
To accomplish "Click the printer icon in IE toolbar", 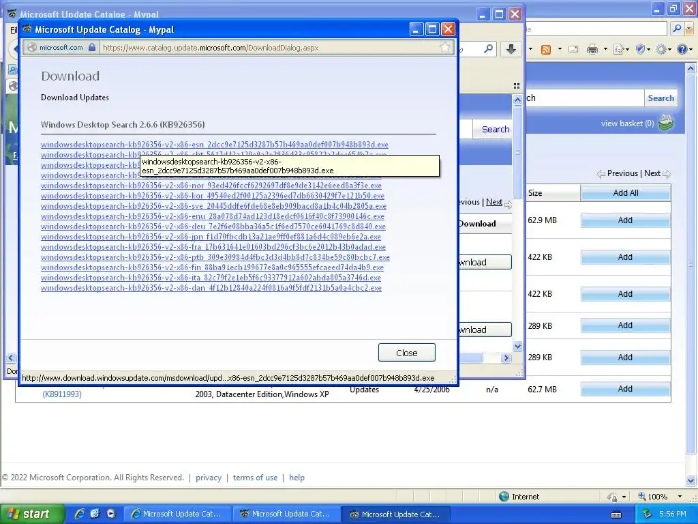I will tap(592, 49).
